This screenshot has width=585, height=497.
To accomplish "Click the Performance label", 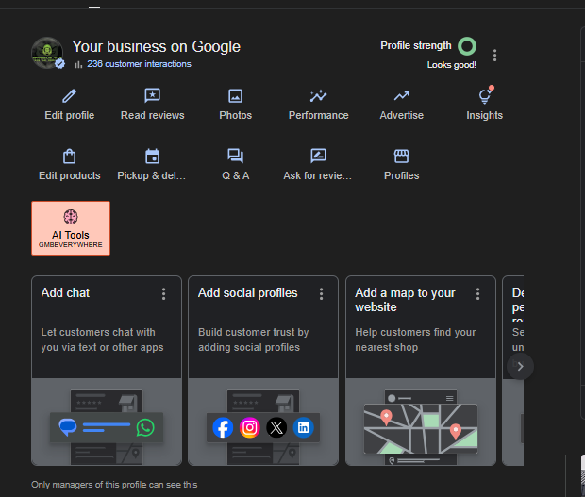I will tap(318, 116).
